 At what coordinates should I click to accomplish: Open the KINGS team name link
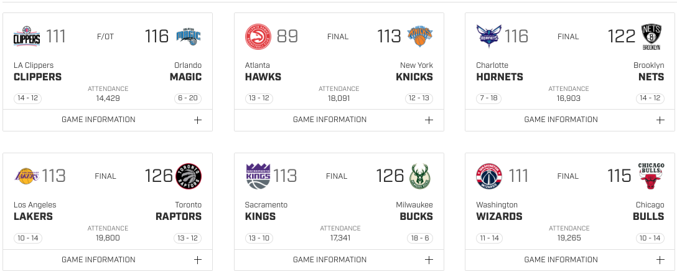[260, 217]
